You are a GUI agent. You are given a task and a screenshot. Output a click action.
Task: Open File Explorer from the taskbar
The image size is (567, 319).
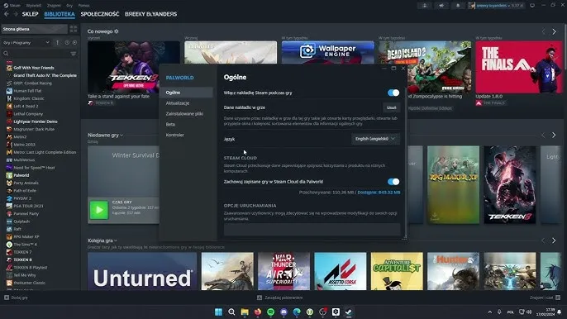pyautogui.click(x=245, y=312)
